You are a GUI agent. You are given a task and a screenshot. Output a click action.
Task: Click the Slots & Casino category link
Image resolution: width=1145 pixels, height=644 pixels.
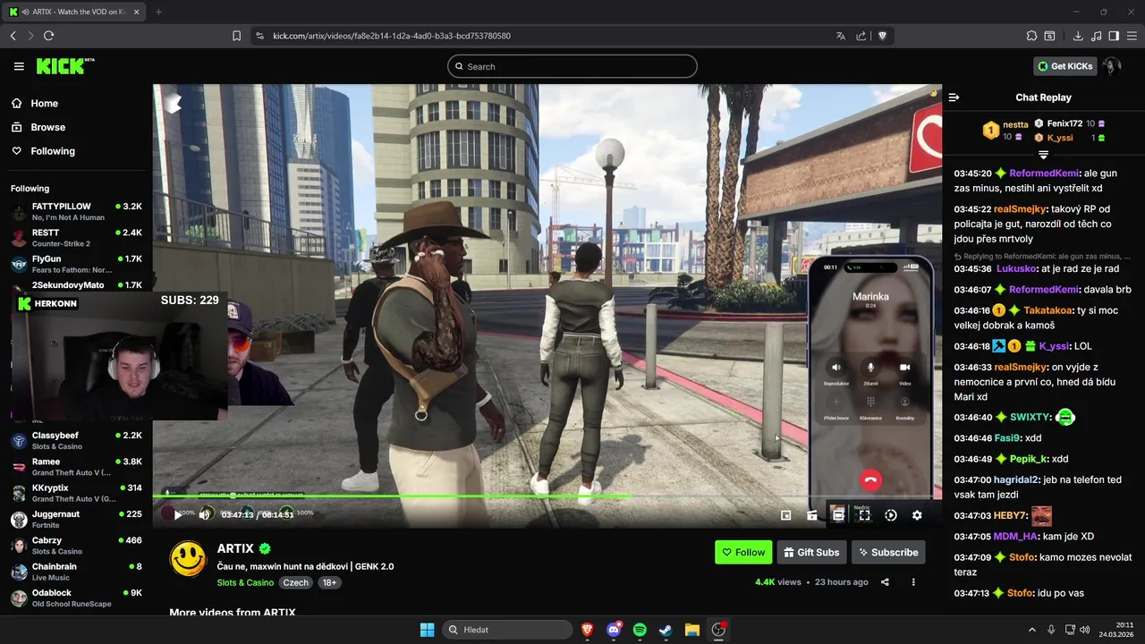(x=245, y=582)
